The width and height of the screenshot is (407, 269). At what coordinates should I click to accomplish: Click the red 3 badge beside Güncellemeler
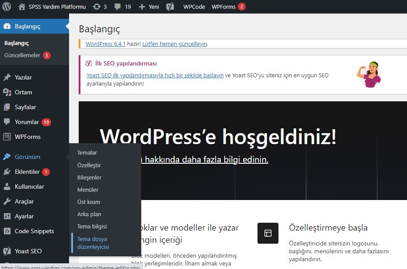47,55
